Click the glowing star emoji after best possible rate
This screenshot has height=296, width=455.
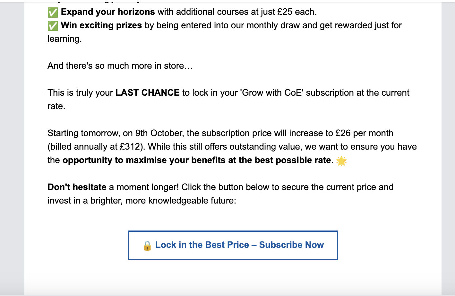(341, 161)
